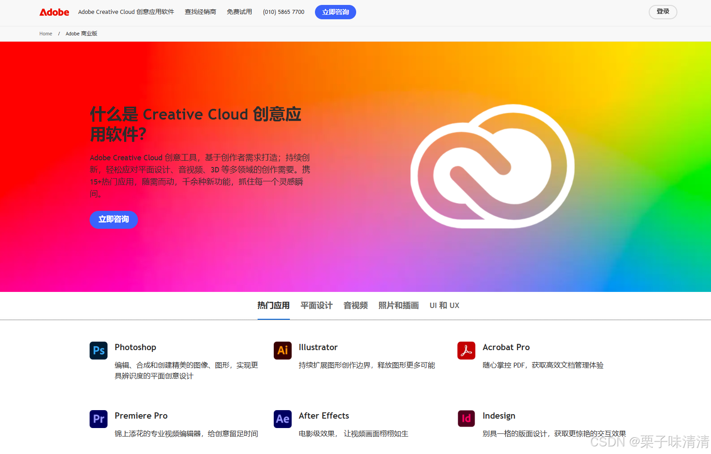Click the hero heading 什么是 Creative Cloud 创意应用软件

(196, 124)
